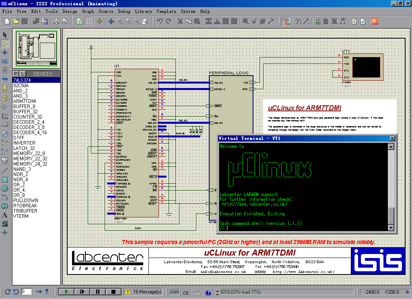The image size is (412, 299).
Task: Open the search and tag binoculars tool
Action: coord(298,22)
